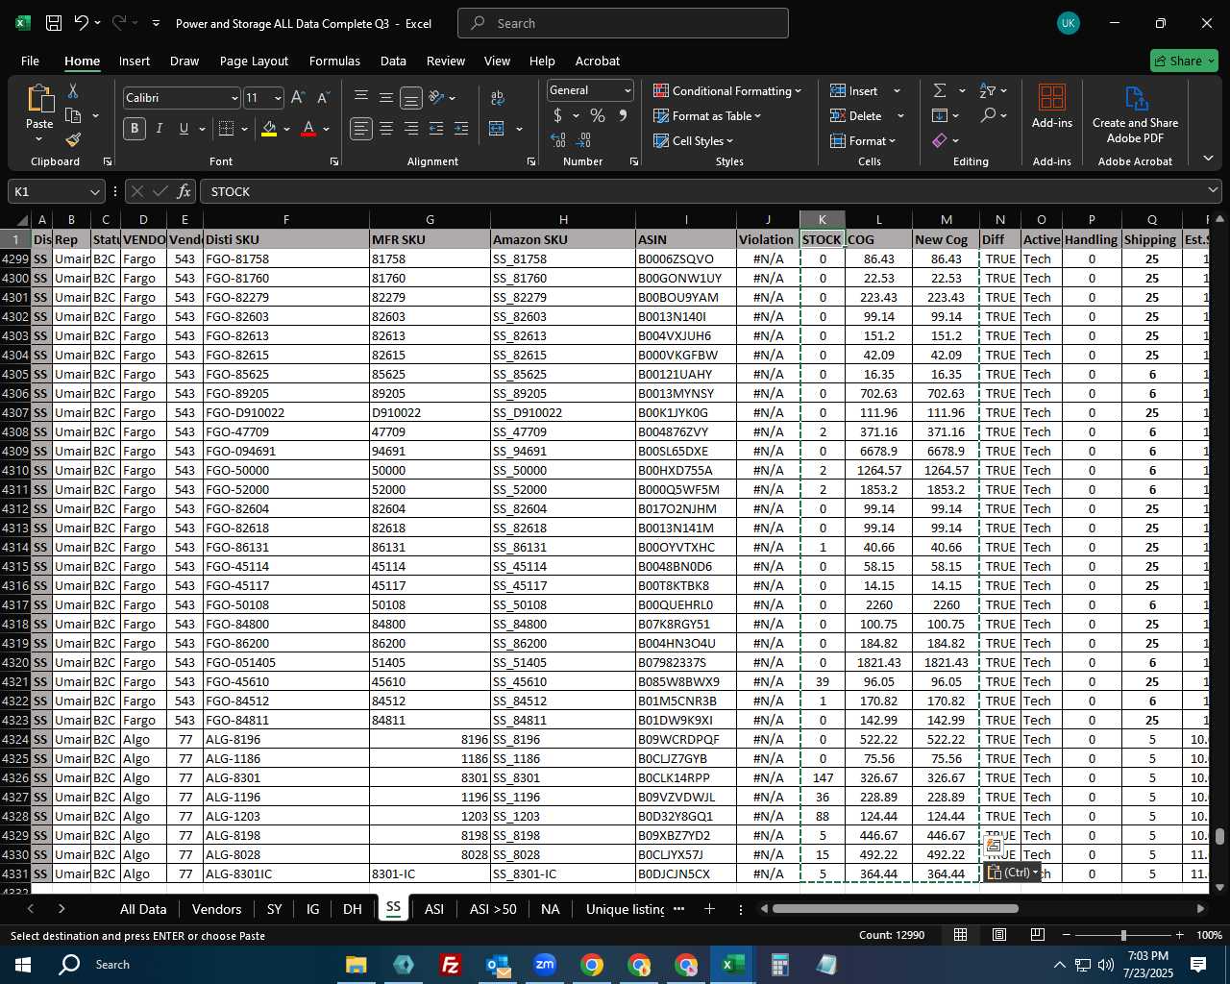Click the Format cells button
The image size is (1230, 984).
pyautogui.click(x=863, y=140)
